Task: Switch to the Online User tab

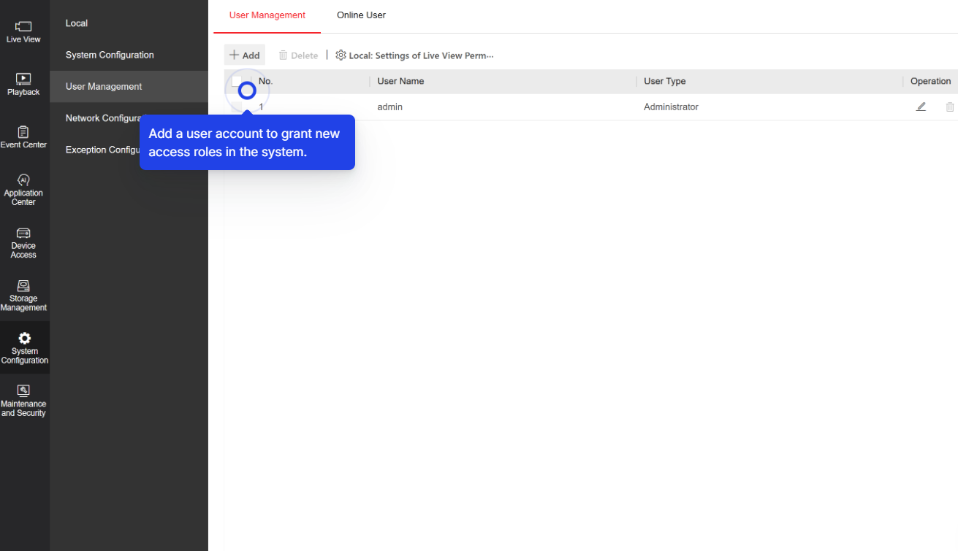Action: (x=361, y=15)
